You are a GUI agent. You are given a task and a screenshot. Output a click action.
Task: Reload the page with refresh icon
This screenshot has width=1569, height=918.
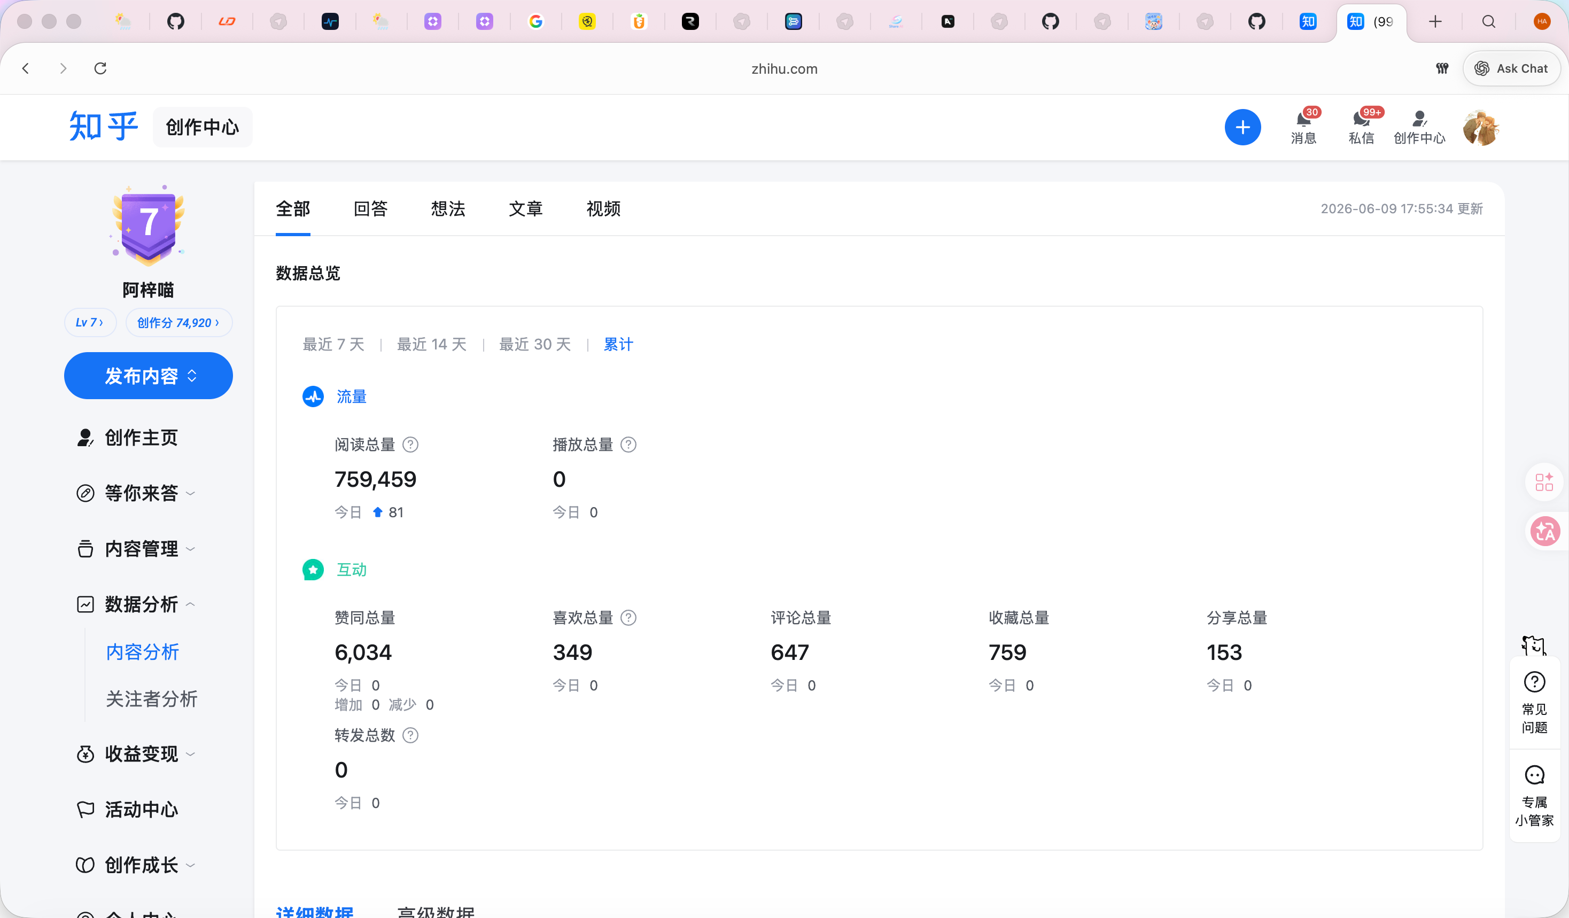click(x=100, y=68)
